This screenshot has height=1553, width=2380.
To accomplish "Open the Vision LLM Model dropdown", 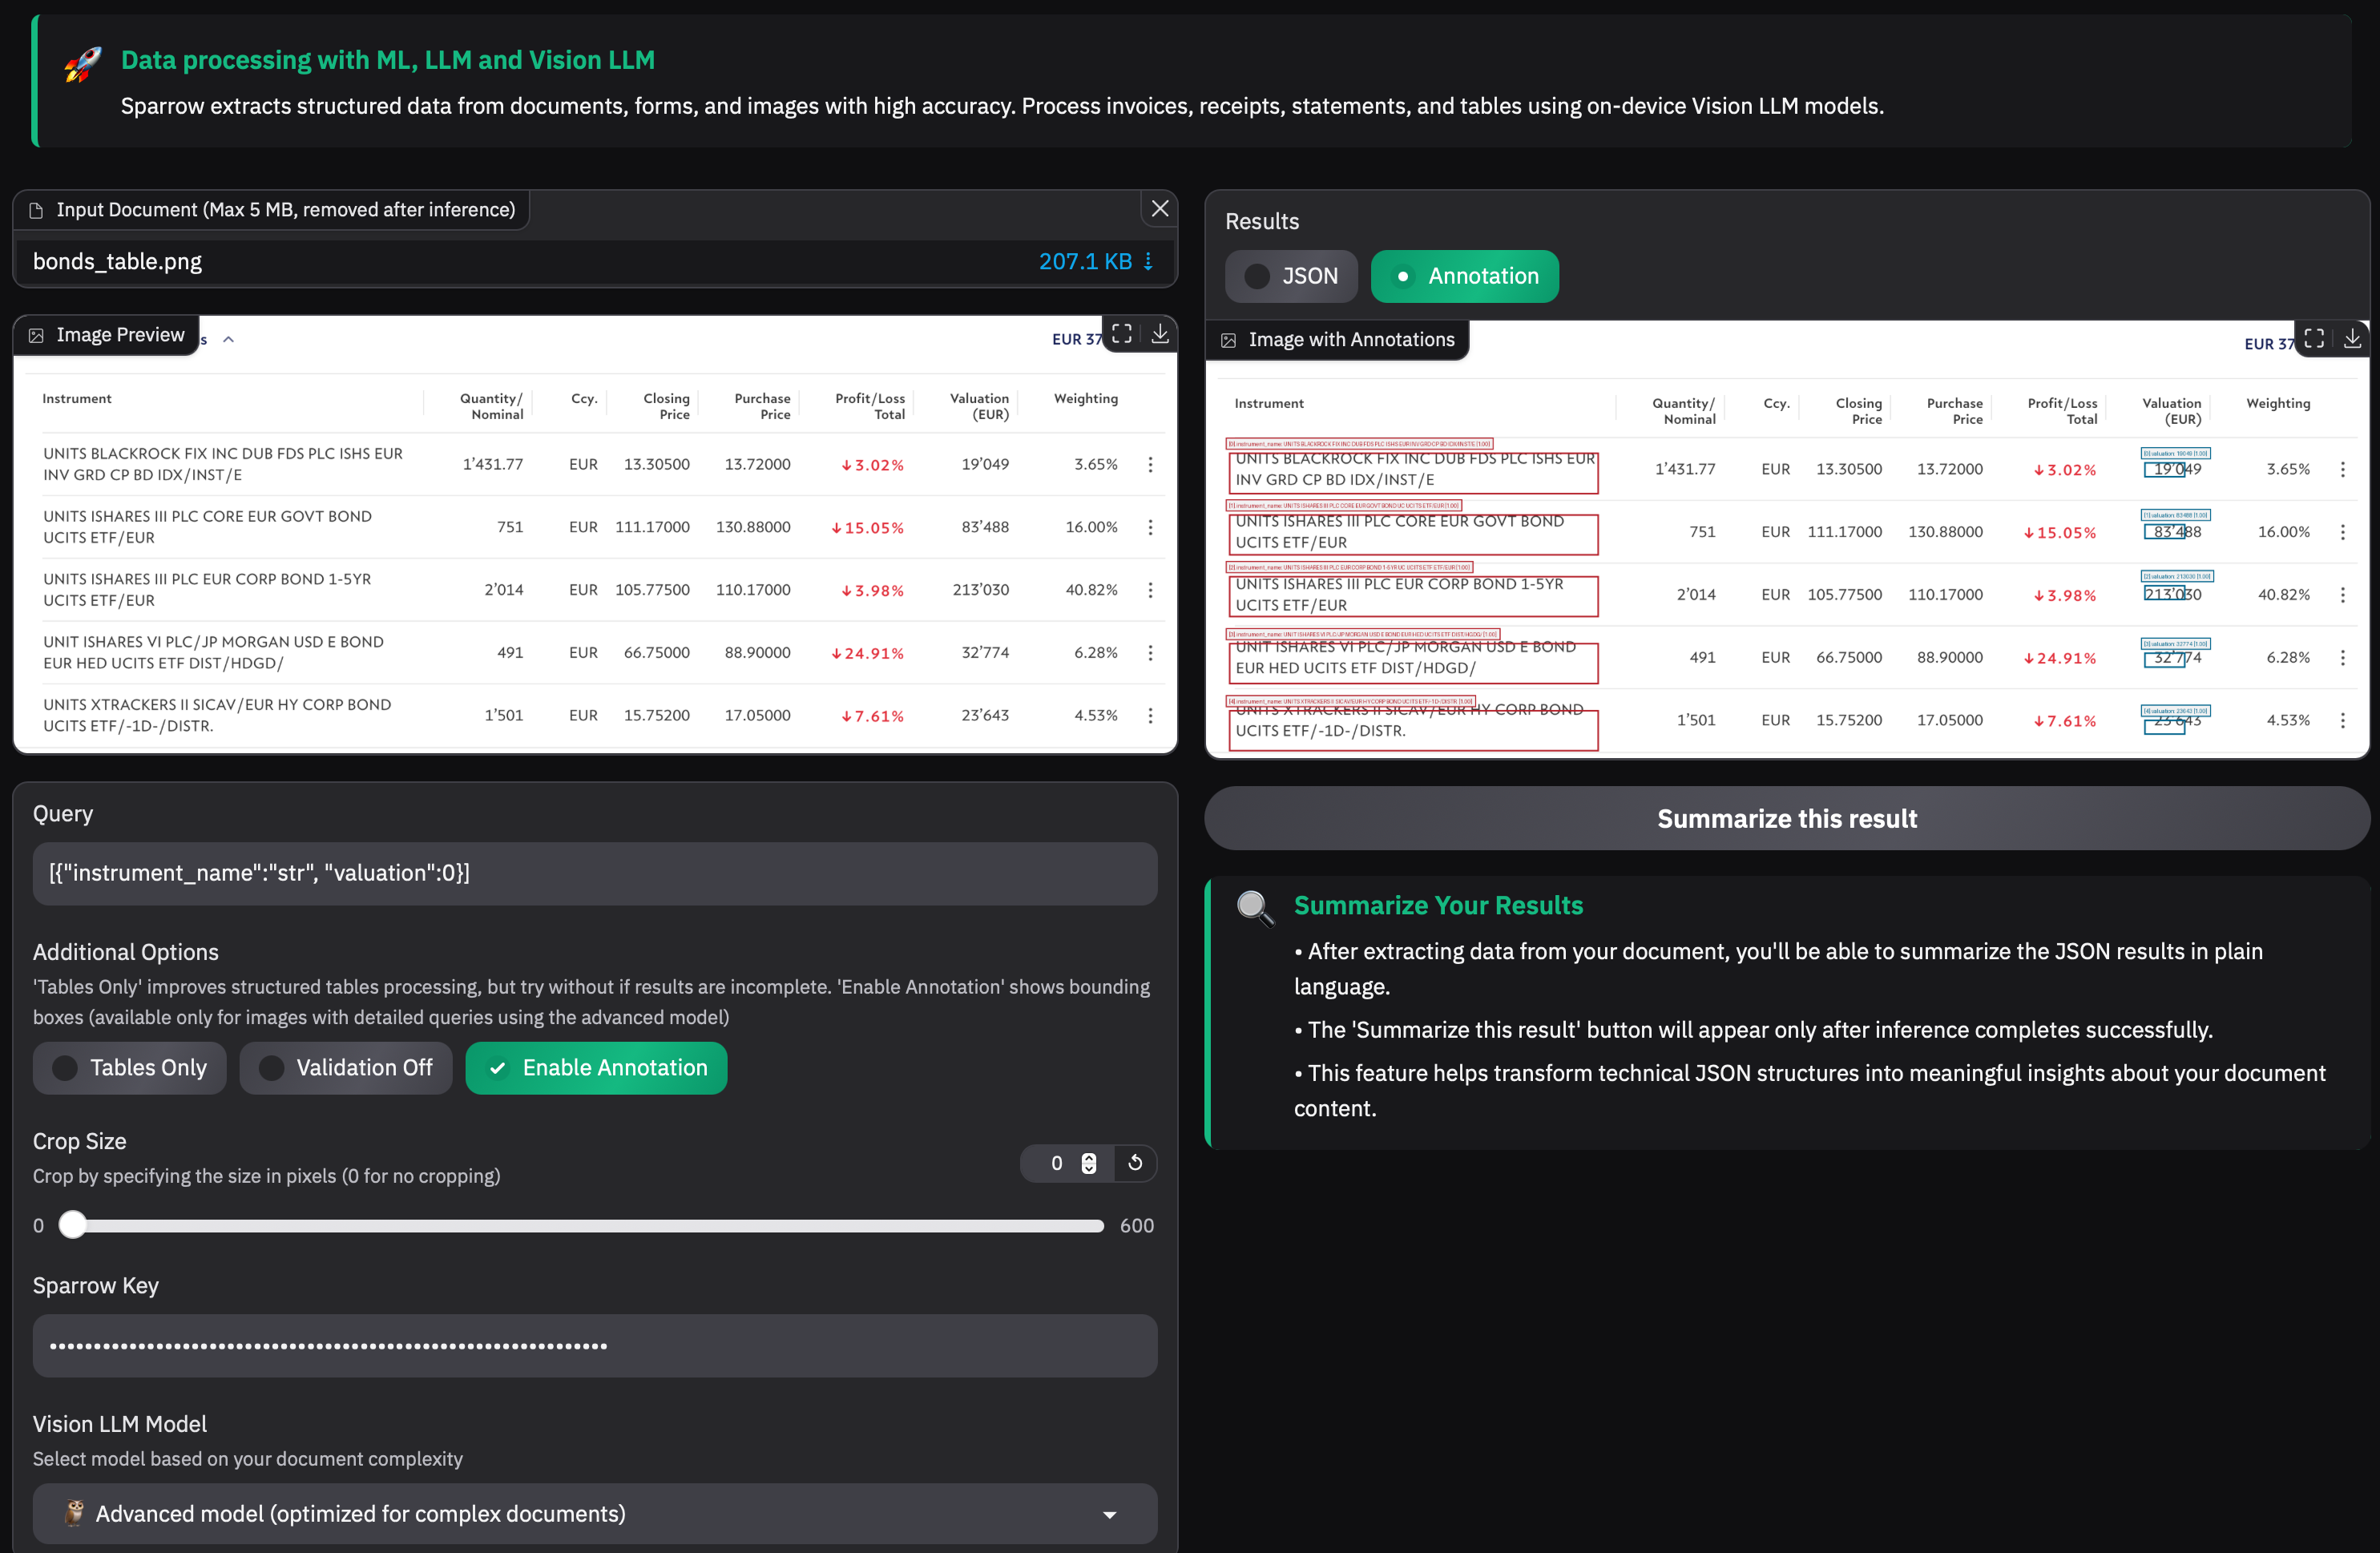I will [x=594, y=1514].
